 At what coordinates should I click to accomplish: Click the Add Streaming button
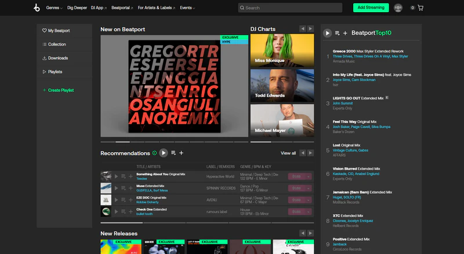[x=371, y=8]
